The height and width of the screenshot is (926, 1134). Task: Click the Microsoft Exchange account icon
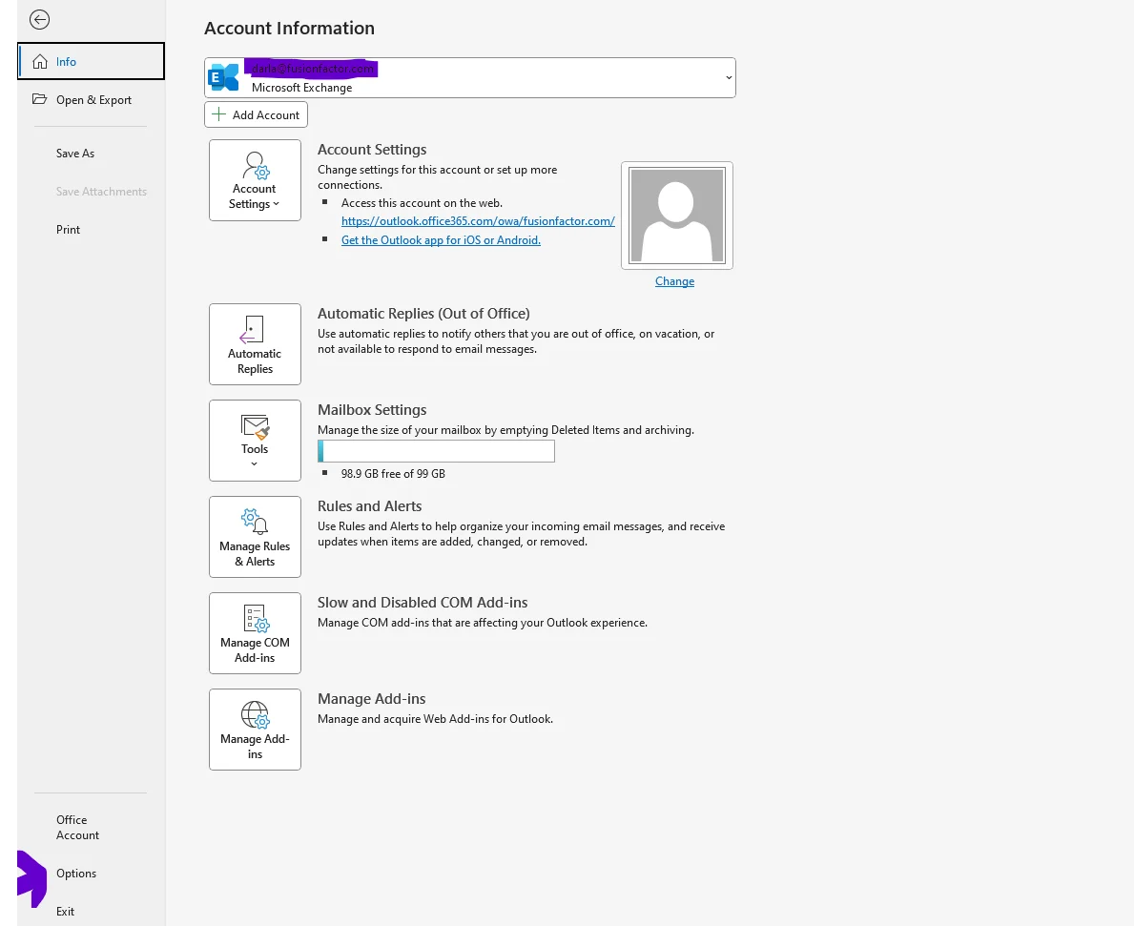coord(223,77)
